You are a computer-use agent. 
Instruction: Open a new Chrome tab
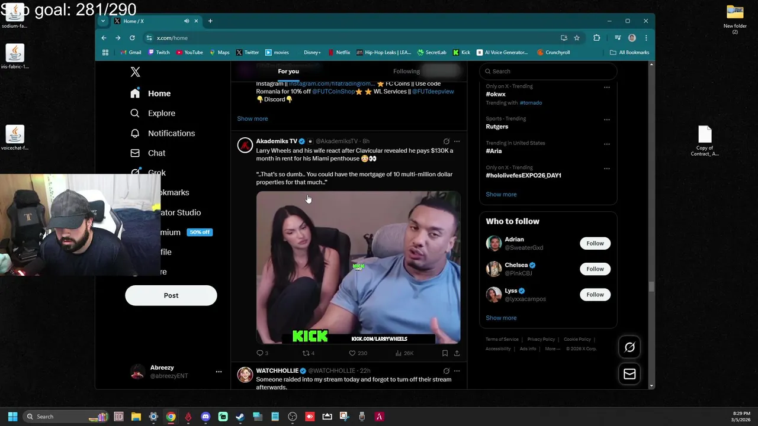click(x=210, y=21)
